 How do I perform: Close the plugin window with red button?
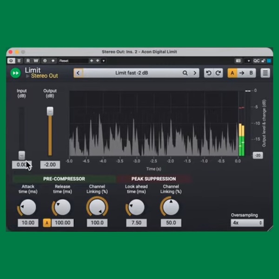(x=11, y=52)
